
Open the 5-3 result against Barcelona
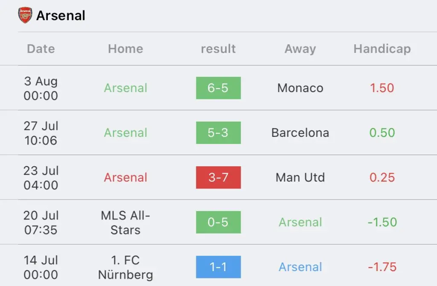218,133
